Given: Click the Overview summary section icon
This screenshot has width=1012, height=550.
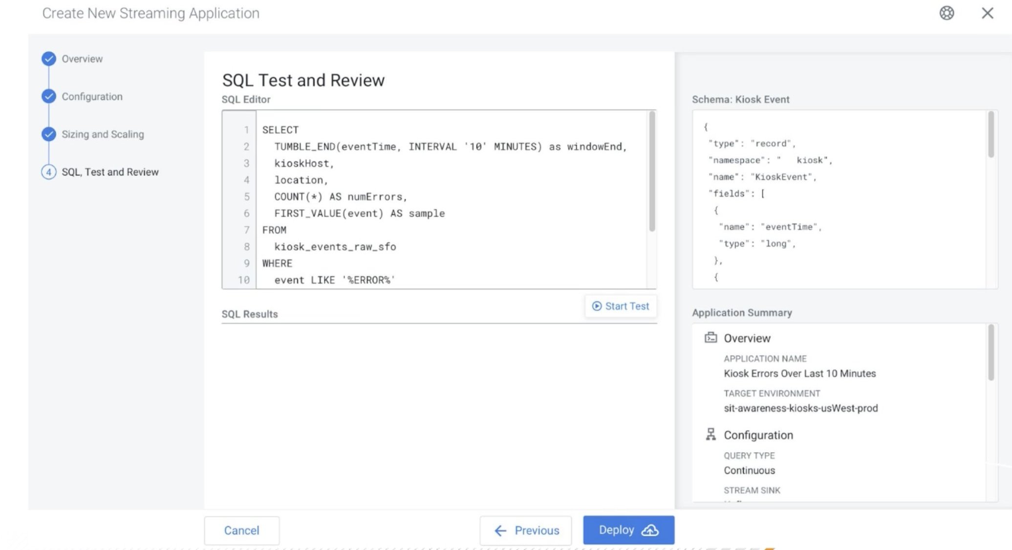Looking at the screenshot, I should coord(711,338).
